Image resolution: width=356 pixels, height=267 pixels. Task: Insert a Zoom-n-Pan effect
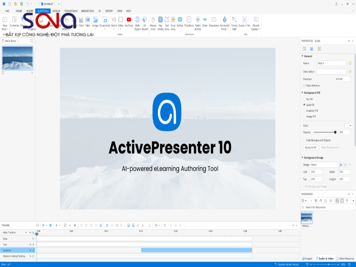click(x=244, y=20)
